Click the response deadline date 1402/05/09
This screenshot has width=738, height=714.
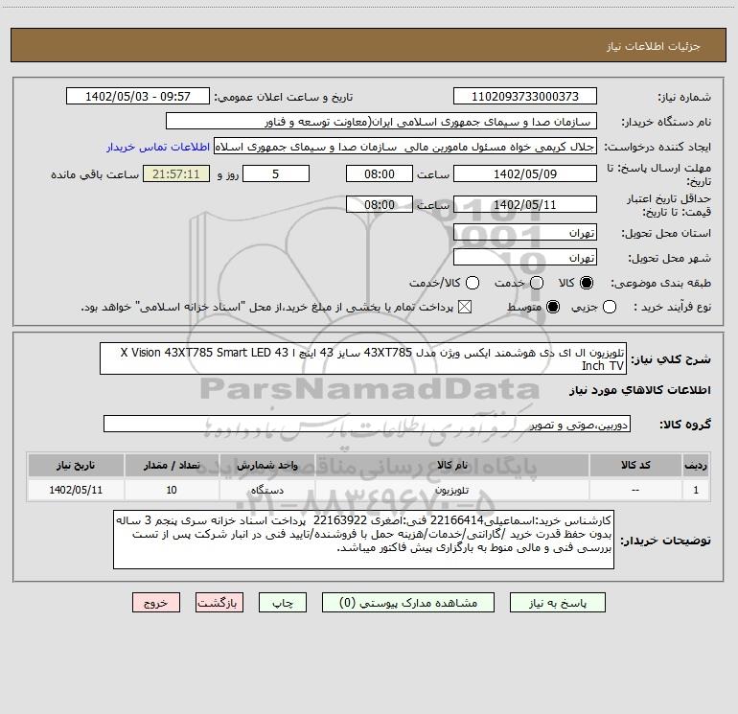click(525, 173)
